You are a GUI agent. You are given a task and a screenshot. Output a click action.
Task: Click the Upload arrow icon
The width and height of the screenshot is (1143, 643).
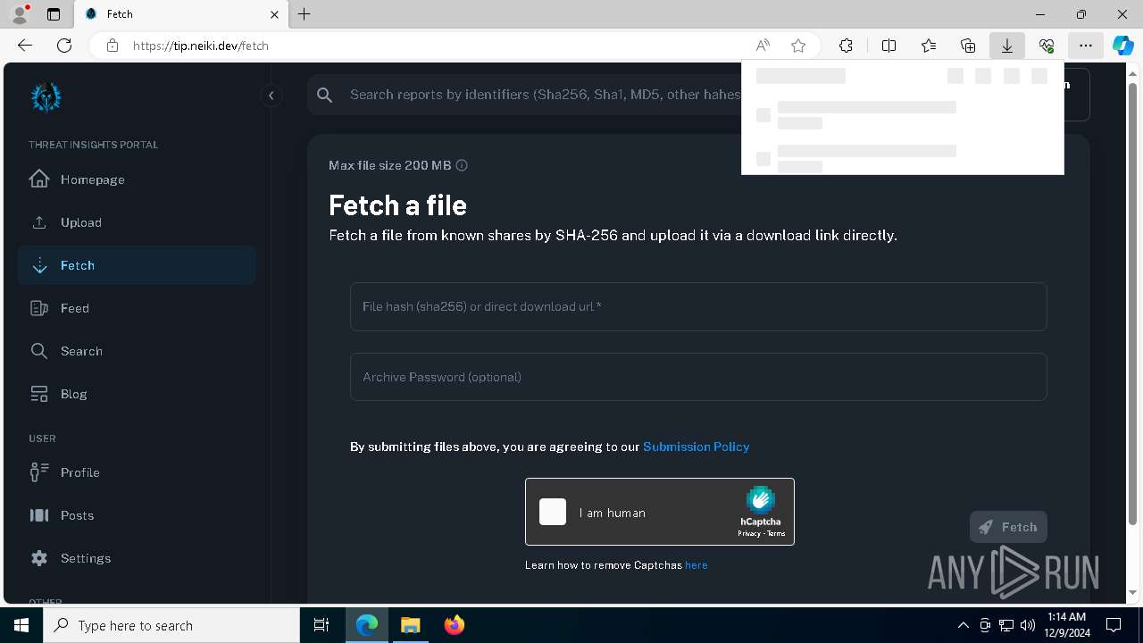click(39, 222)
